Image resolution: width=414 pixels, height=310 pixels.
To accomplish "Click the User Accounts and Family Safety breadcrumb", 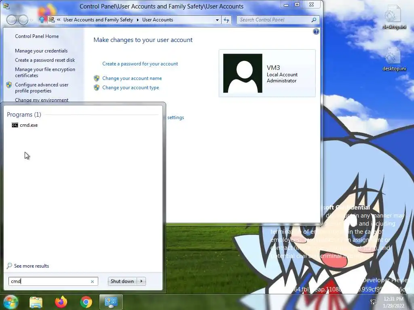I will click(x=98, y=20).
